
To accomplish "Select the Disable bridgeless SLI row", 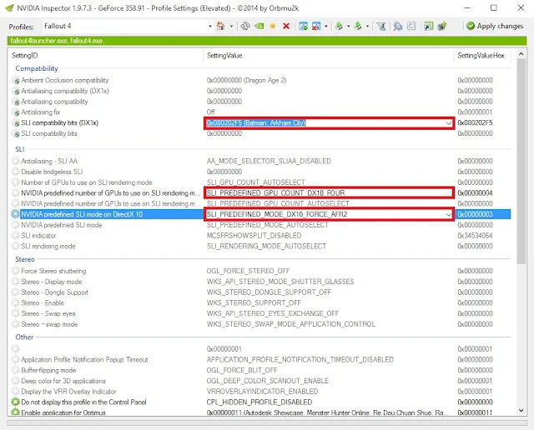I will tap(260, 172).
